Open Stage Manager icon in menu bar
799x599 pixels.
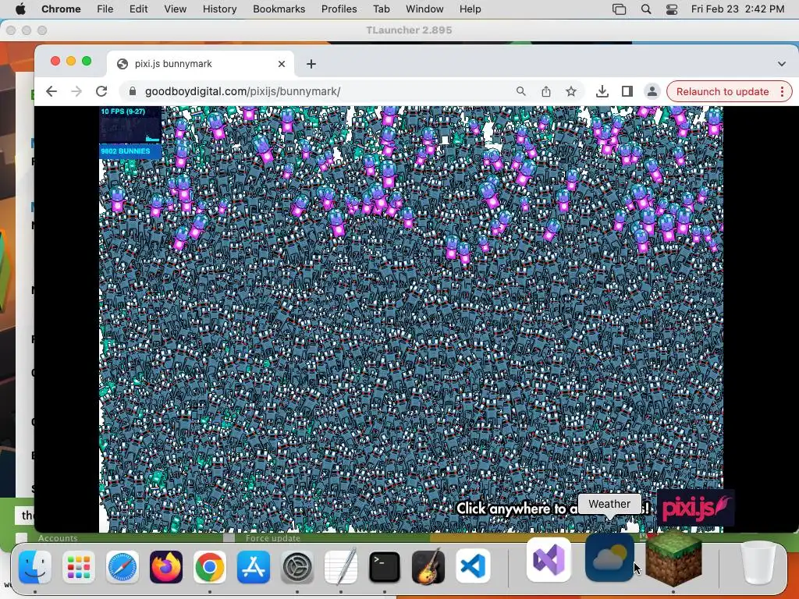(619, 9)
